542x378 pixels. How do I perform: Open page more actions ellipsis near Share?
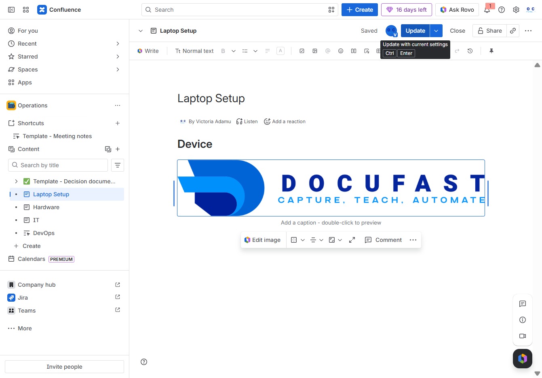pyautogui.click(x=528, y=31)
